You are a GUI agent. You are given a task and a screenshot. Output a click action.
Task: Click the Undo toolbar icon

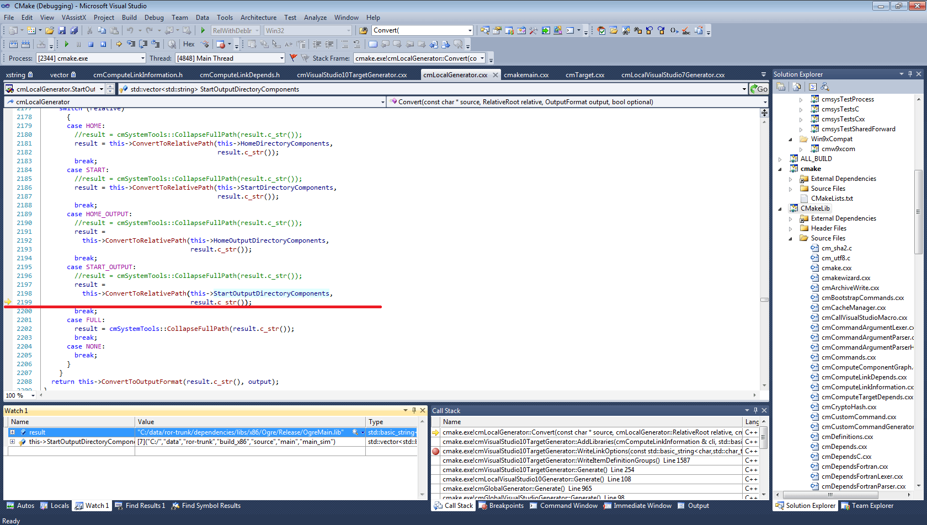[x=130, y=30]
